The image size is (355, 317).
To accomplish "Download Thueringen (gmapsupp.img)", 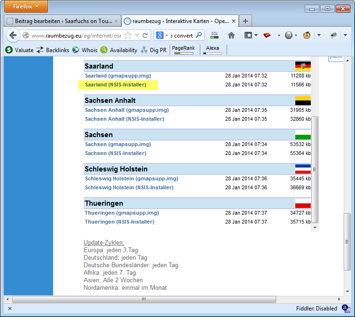I will point(122,213).
